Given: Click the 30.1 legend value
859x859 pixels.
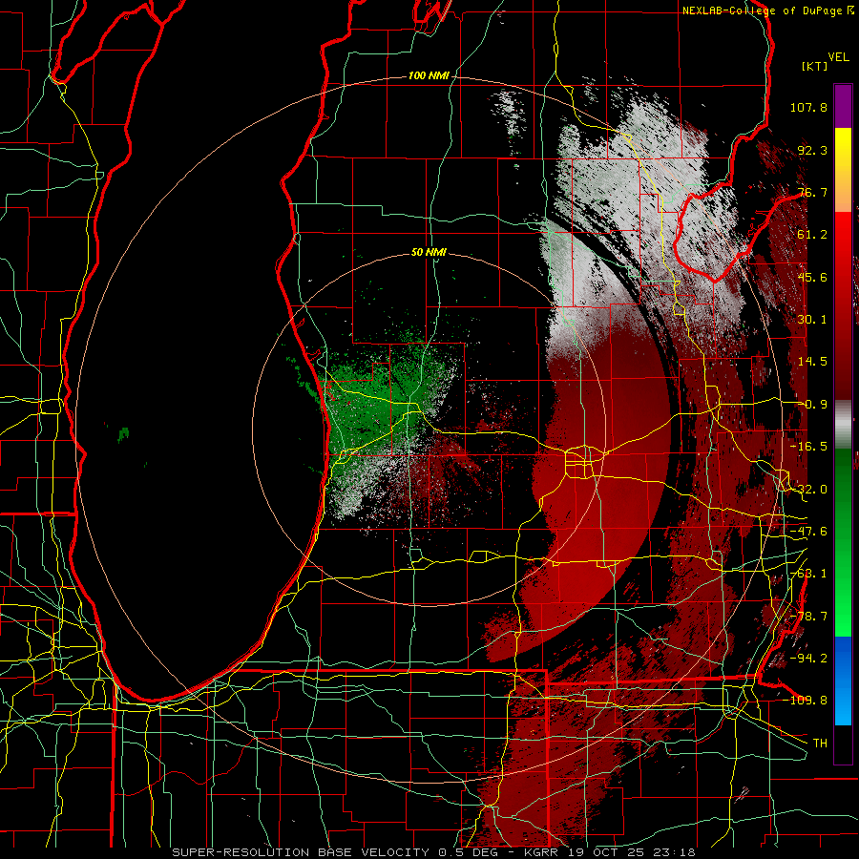Looking at the screenshot, I should tap(812, 320).
